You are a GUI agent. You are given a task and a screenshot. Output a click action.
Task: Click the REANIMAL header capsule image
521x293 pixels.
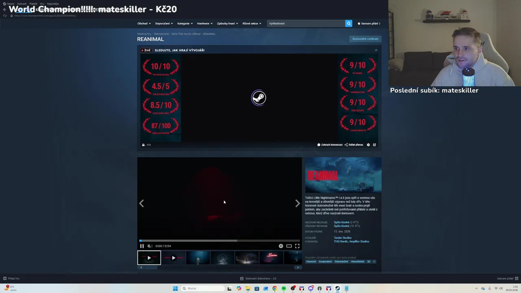(343, 175)
